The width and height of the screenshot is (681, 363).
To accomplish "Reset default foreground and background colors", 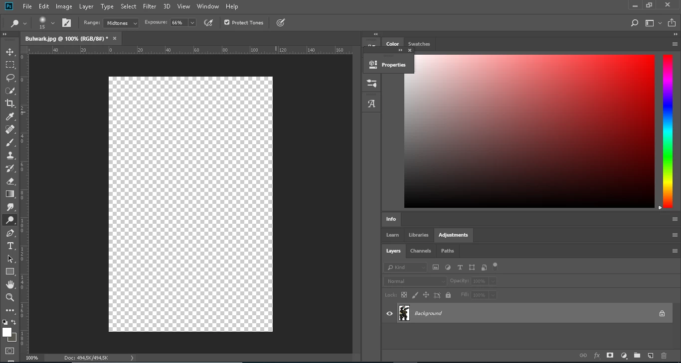I will [x=5, y=322].
